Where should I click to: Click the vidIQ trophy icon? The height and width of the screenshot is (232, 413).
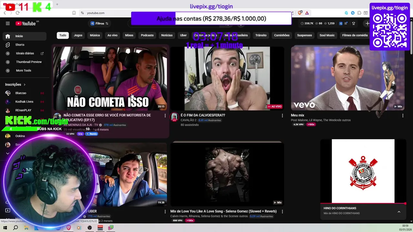coord(354,23)
